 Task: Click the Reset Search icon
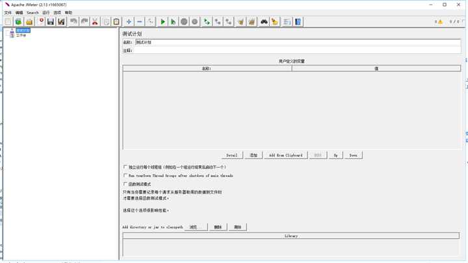pos(274,22)
